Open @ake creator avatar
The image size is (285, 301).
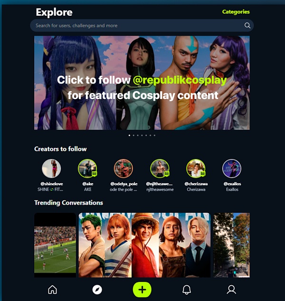pyautogui.click(x=87, y=169)
